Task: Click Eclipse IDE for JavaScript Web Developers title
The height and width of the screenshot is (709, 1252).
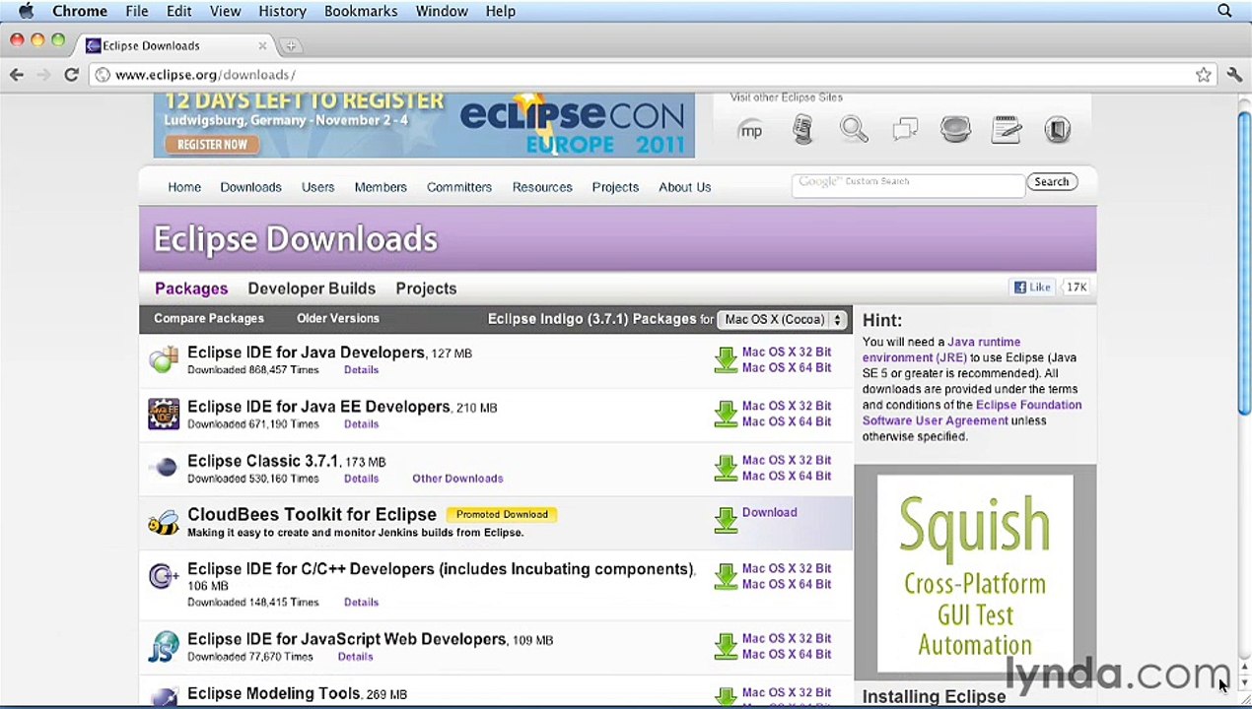Action: pyautogui.click(x=346, y=639)
